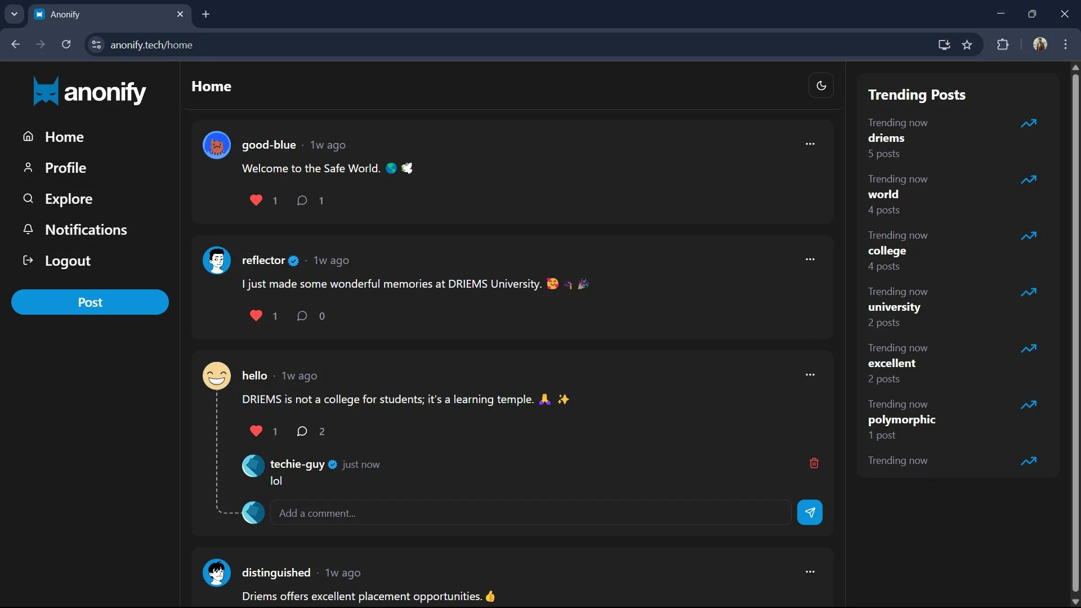This screenshot has width=1081, height=608.
Task: Click trending arrow icon beside driems
Action: (1029, 123)
